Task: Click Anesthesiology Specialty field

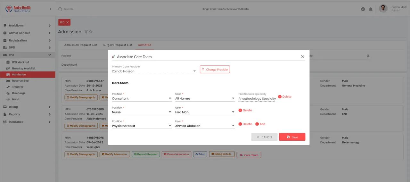Action: (x=257, y=99)
